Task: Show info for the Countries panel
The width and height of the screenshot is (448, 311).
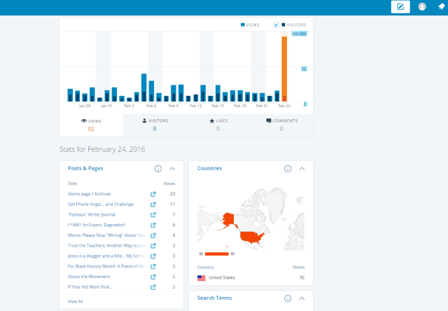Action: [288, 169]
